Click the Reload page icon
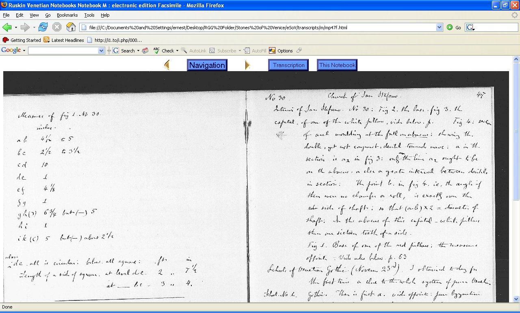The width and height of the screenshot is (520, 313). [43, 27]
